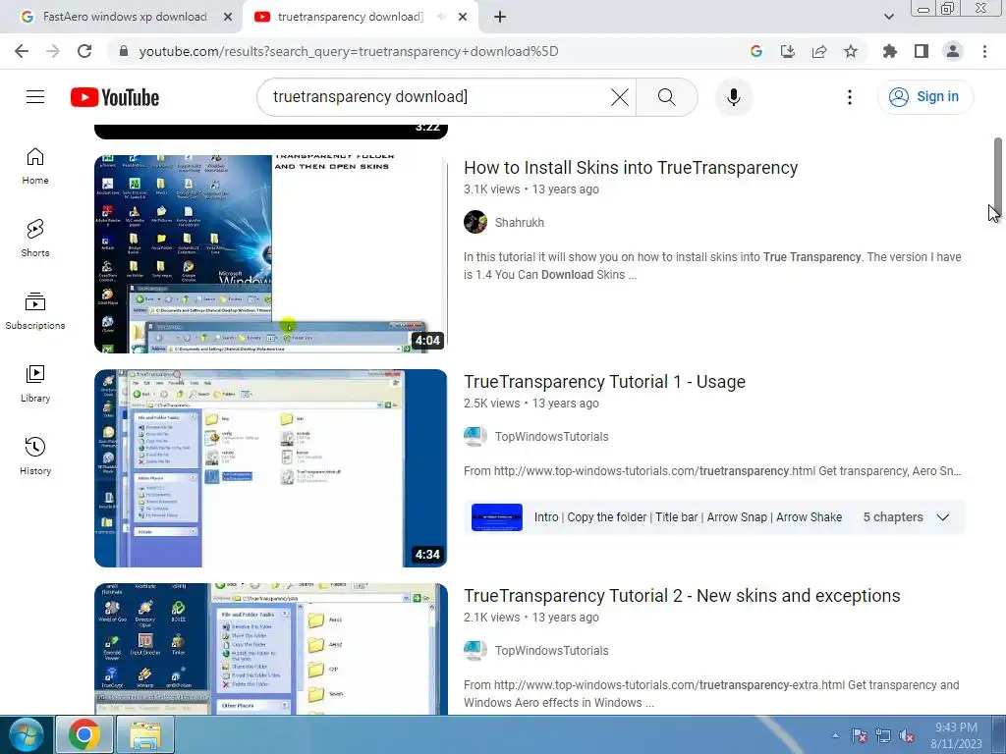Open the Chrome extensions puzzle icon

tap(889, 51)
